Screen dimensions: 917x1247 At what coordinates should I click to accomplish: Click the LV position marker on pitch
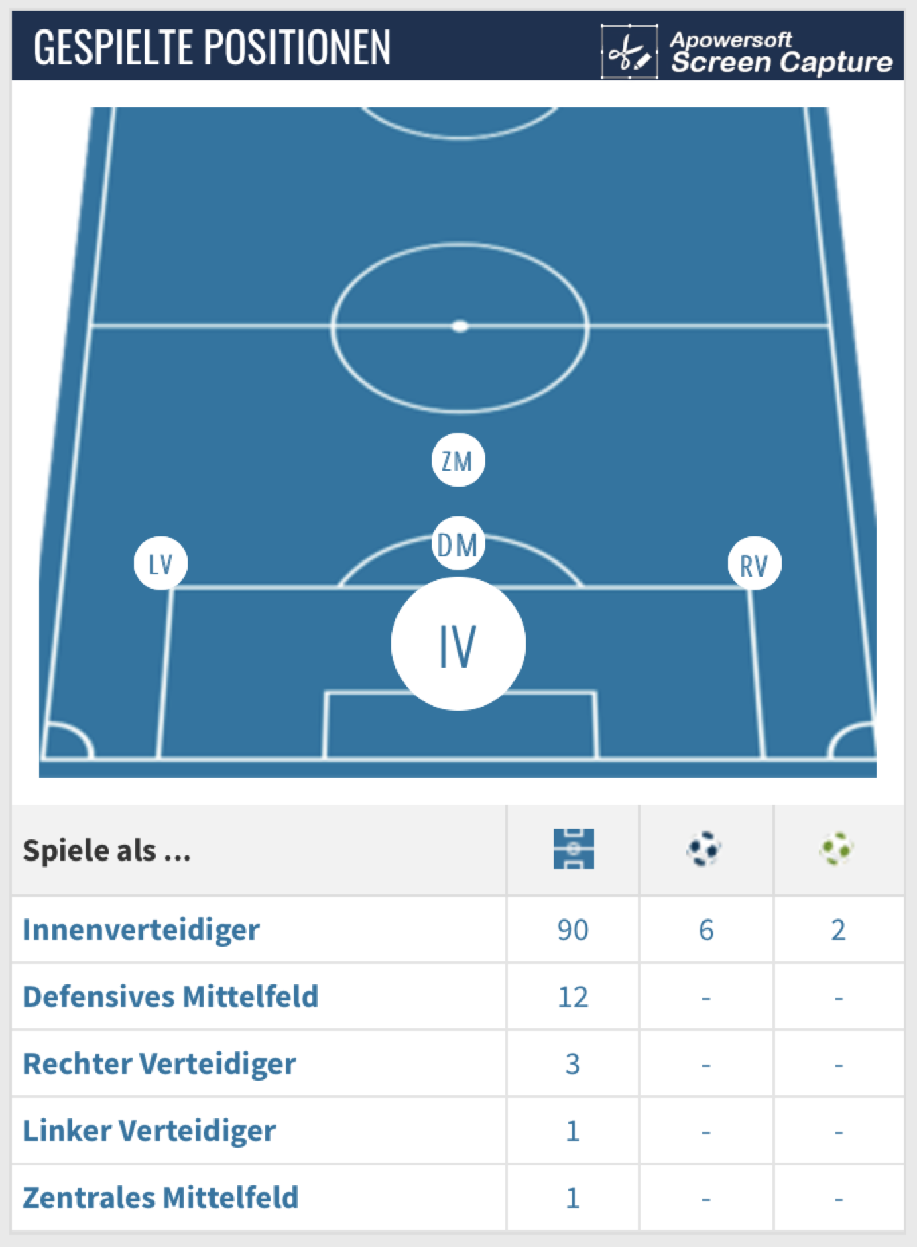tap(161, 564)
